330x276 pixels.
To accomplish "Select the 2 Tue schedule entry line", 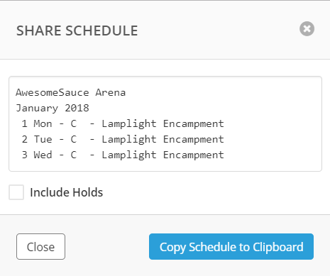I will 123,139.
